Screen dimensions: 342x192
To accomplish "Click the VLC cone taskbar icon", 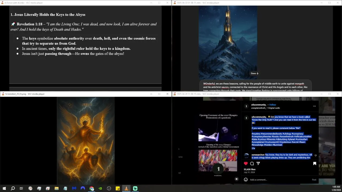I will pyautogui.click(x=126, y=189).
